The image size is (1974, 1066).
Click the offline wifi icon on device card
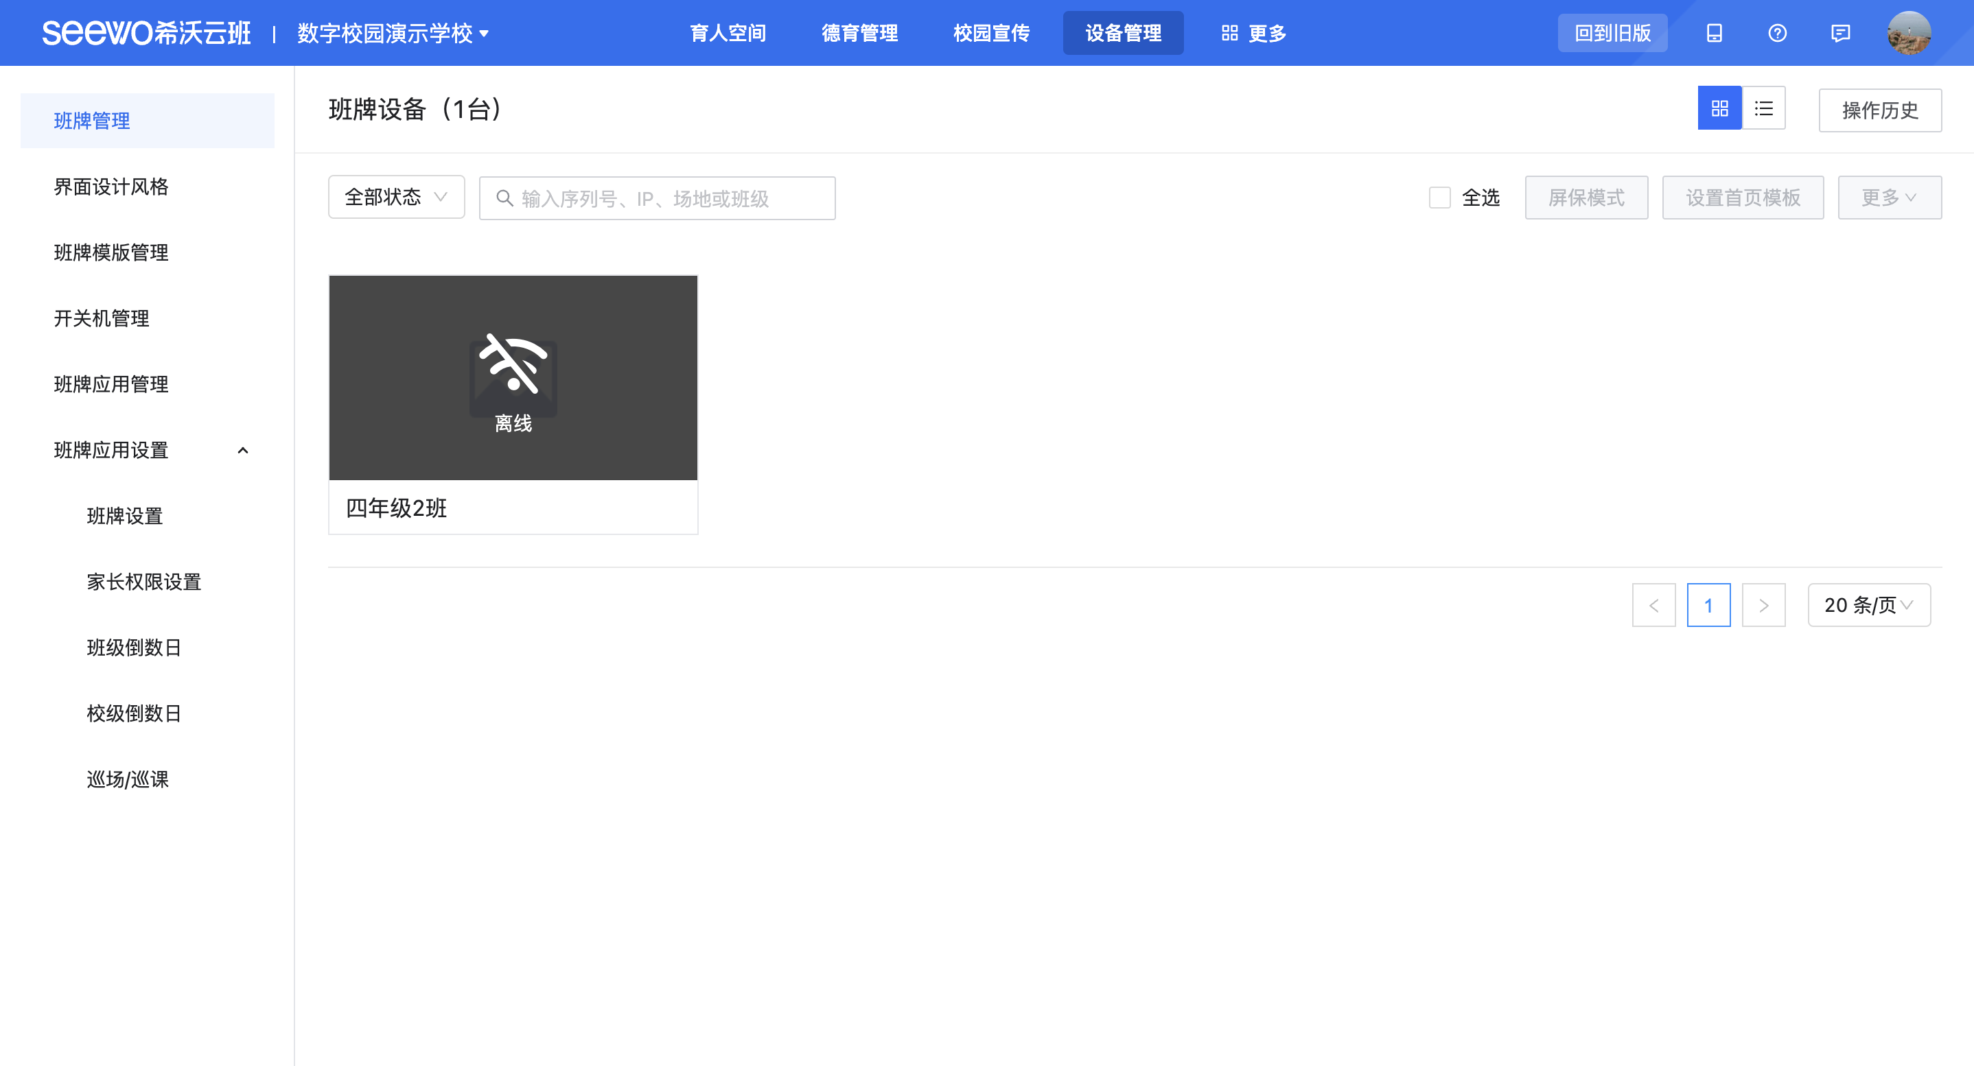(513, 364)
